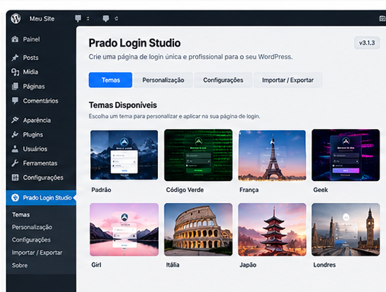Screen dimensions: 386x292
Task: Click the 'Código Verde' theme name
Action: point(185,190)
